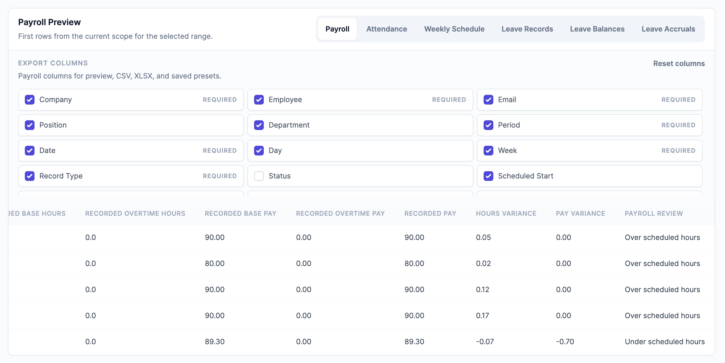Uncheck the Department column checkbox
This screenshot has height=363, width=725.
[259, 125]
